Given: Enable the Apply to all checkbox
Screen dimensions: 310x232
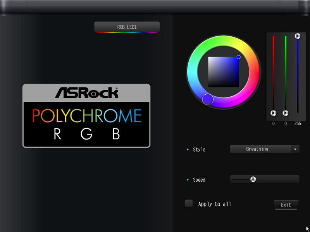Looking at the screenshot, I should 189,203.
